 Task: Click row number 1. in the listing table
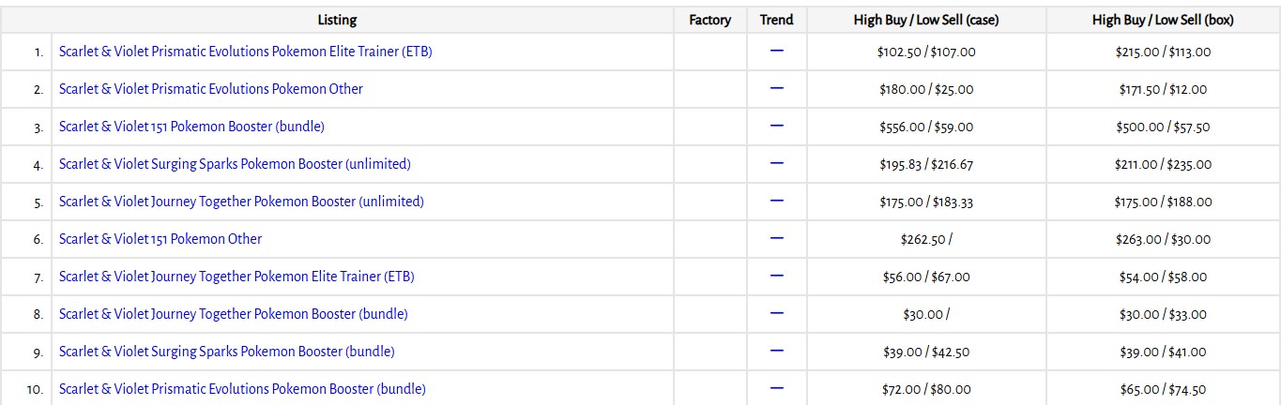(x=38, y=52)
